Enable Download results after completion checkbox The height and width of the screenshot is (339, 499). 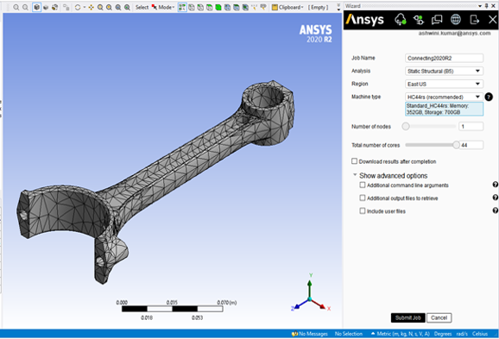tap(354, 161)
